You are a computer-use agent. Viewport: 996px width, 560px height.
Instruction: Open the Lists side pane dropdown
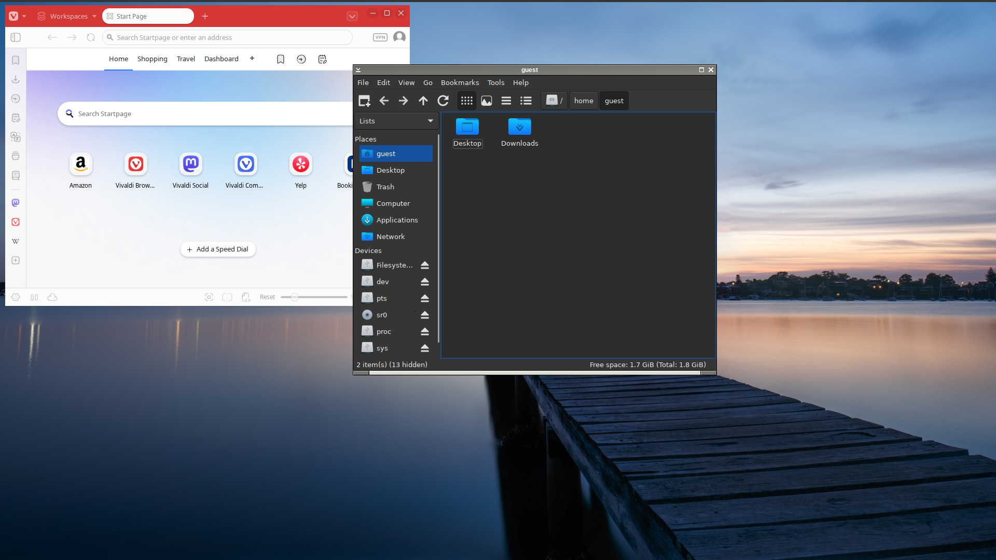point(396,121)
